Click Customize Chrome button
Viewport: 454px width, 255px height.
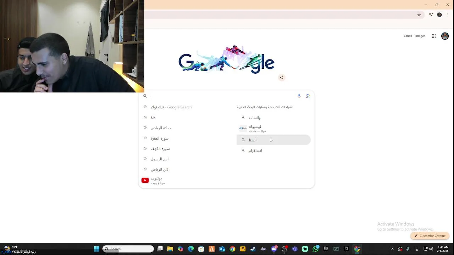coord(430,236)
